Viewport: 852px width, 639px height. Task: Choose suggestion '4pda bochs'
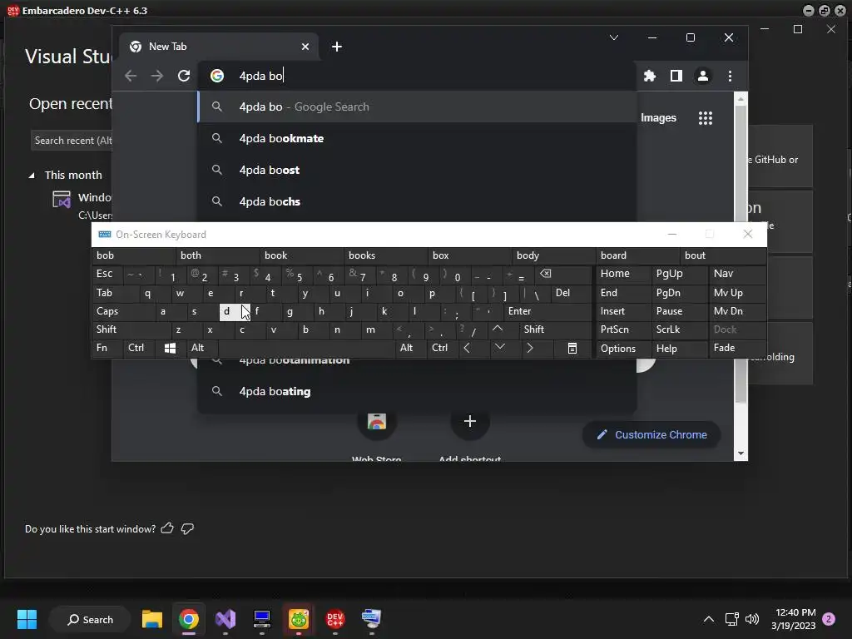pos(417,201)
